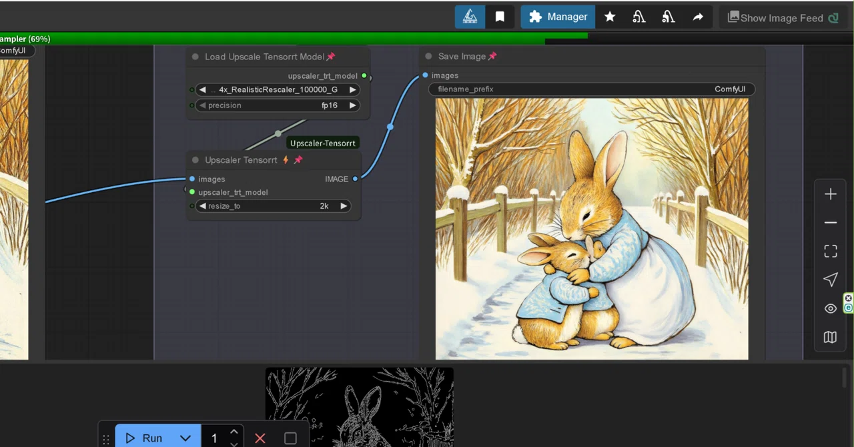Open the ComfyUI Manager
This screenshot has width=854, height=447.
tap(558, 17)
